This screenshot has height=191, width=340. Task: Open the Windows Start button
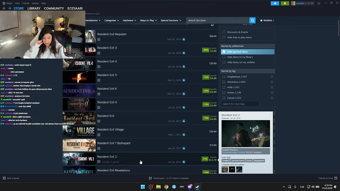[143, 187]
